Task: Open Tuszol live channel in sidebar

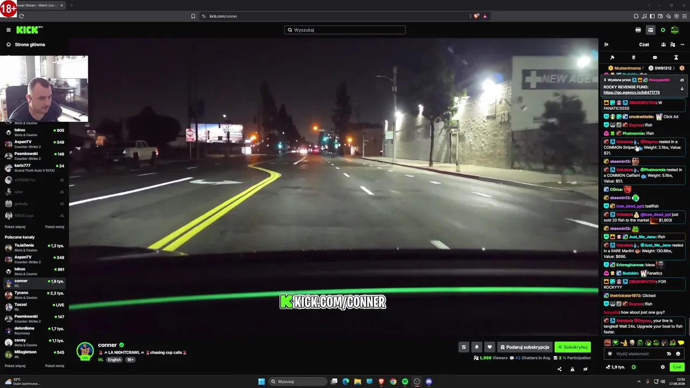Action: (x=34, y=307)
